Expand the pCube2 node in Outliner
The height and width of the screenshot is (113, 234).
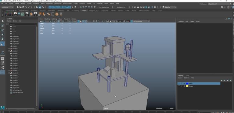(x=9, y=48)
